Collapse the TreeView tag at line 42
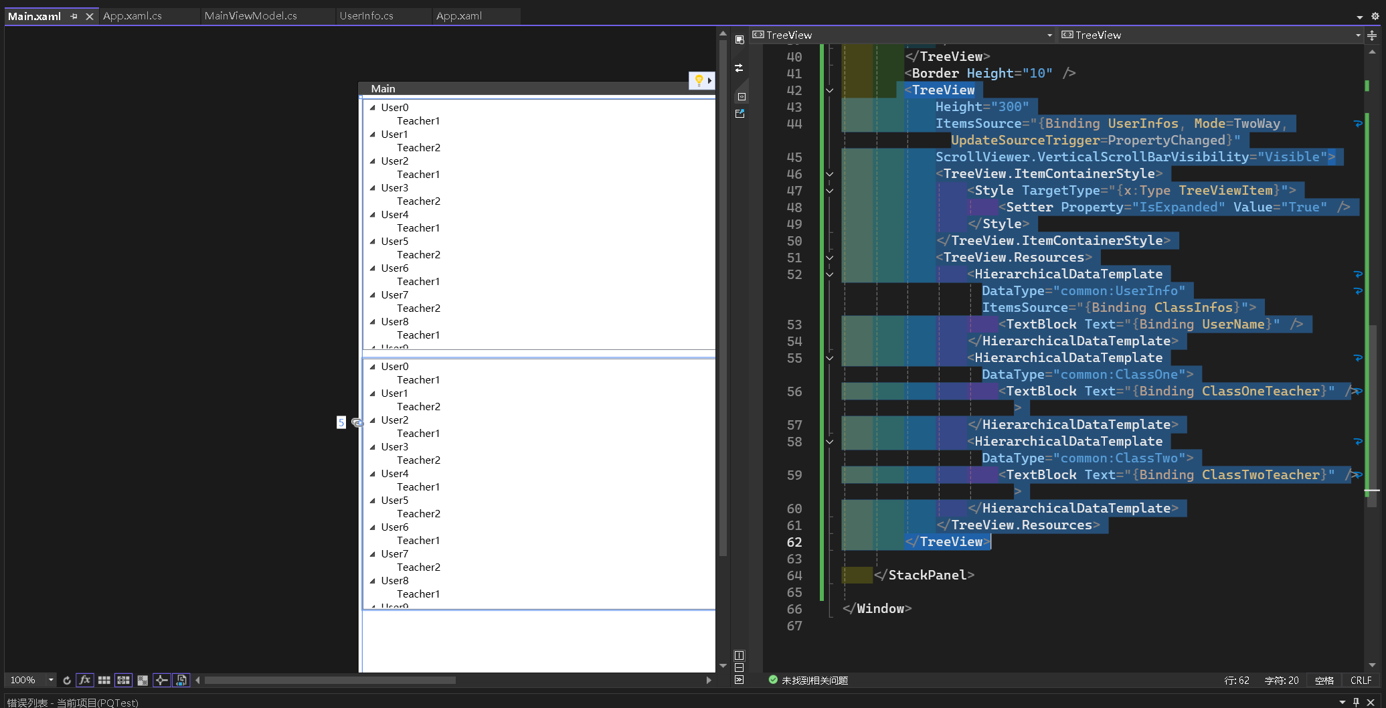 tap(830, 90)
